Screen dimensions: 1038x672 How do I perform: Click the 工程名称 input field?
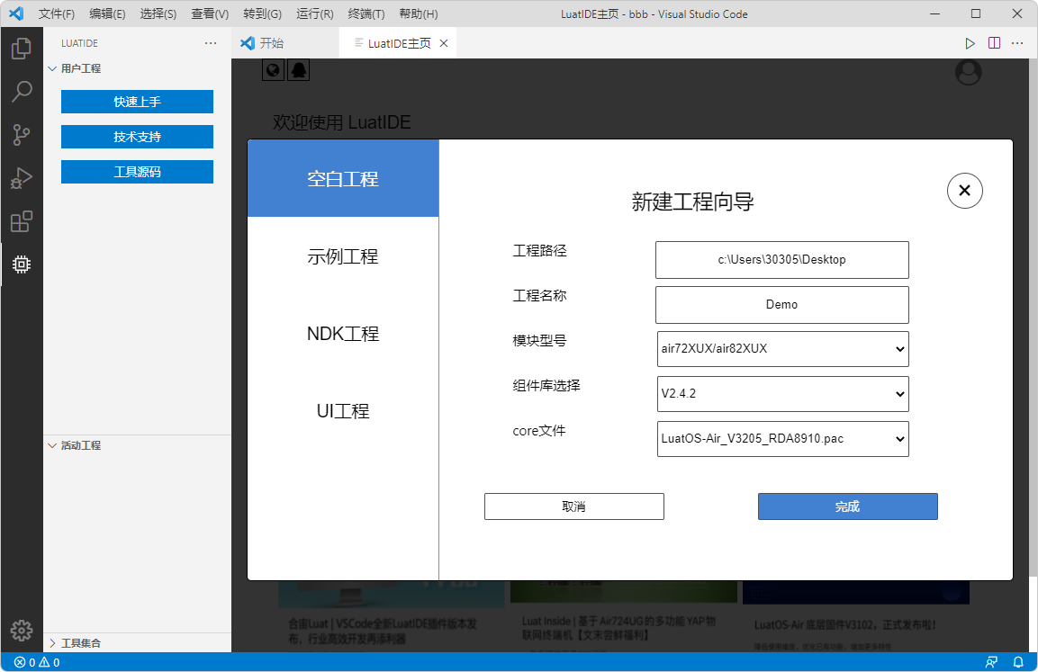point(781,305)
